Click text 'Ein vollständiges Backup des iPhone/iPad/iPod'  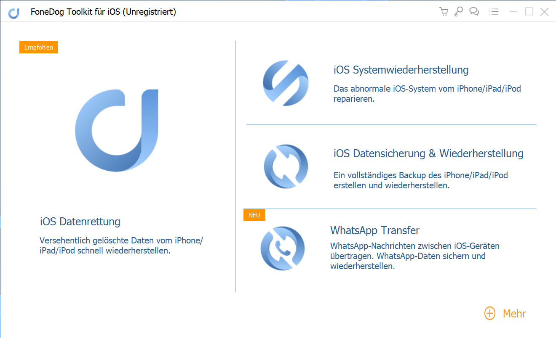tap(421, 175)
